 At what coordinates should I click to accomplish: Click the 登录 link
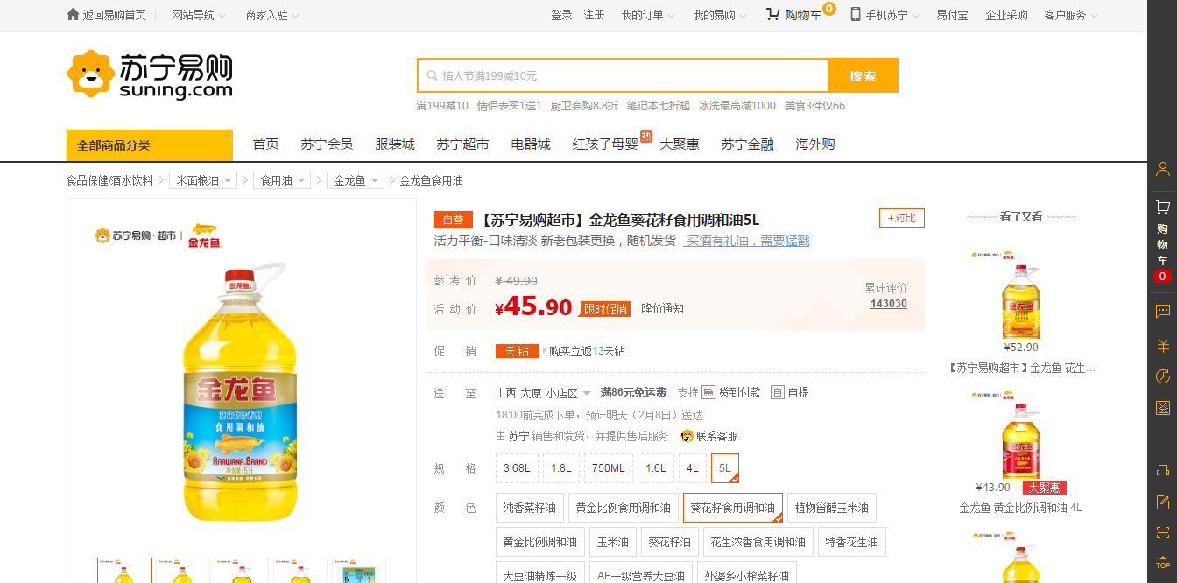tap(561, 15)
